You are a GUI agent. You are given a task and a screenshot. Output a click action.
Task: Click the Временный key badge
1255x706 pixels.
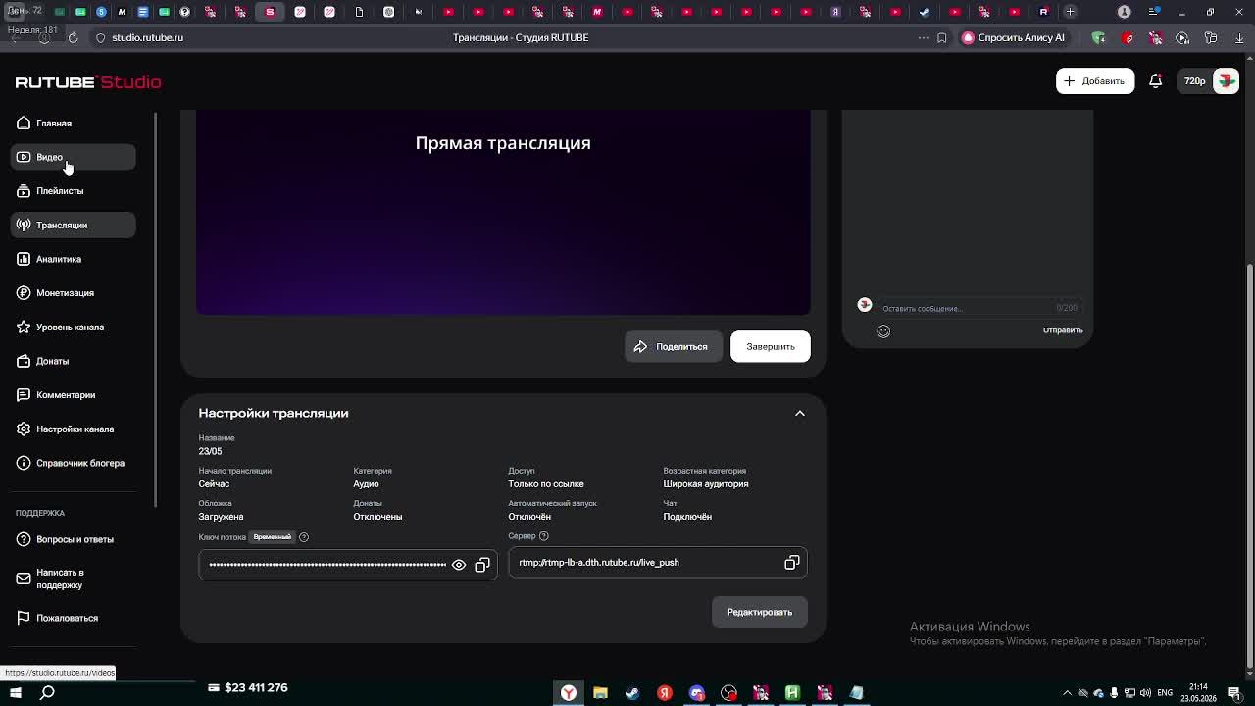click(273, 537)
